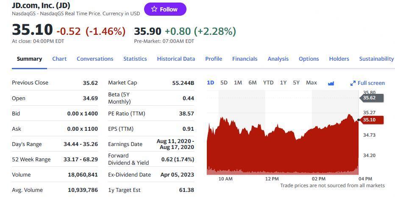395x208 pixels.
Task: Click the star Follow button
Action: 165,9
